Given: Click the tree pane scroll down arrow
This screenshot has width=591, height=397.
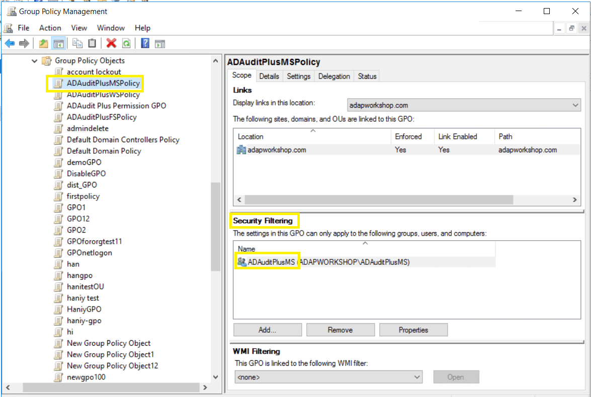Looking at the screenshot, I should point(216,377).
